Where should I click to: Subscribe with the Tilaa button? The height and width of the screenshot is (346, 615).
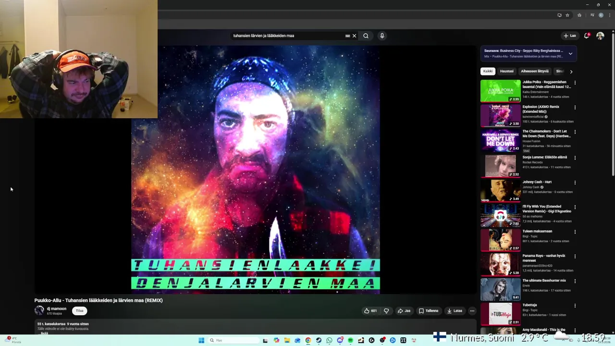pyautogui.click(x=80, y=311)
